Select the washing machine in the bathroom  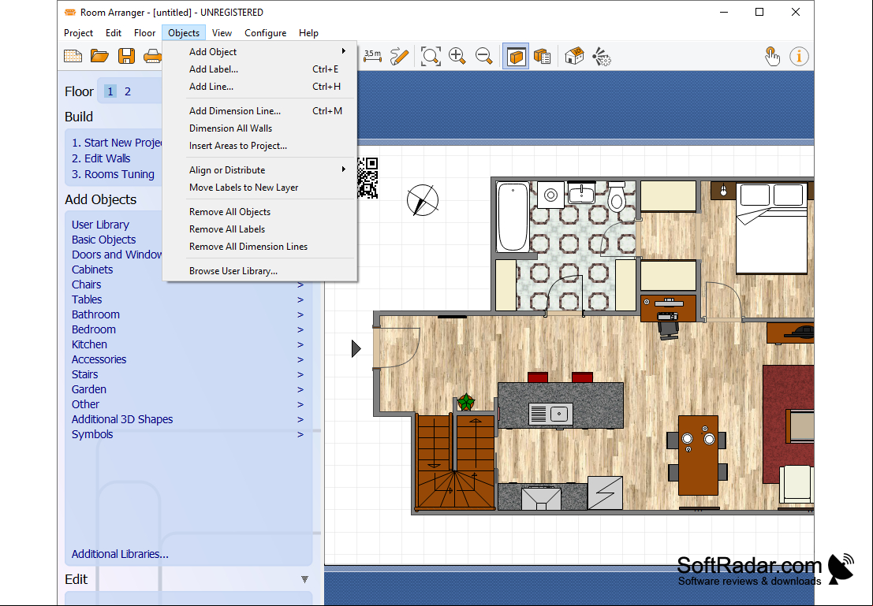550,195
